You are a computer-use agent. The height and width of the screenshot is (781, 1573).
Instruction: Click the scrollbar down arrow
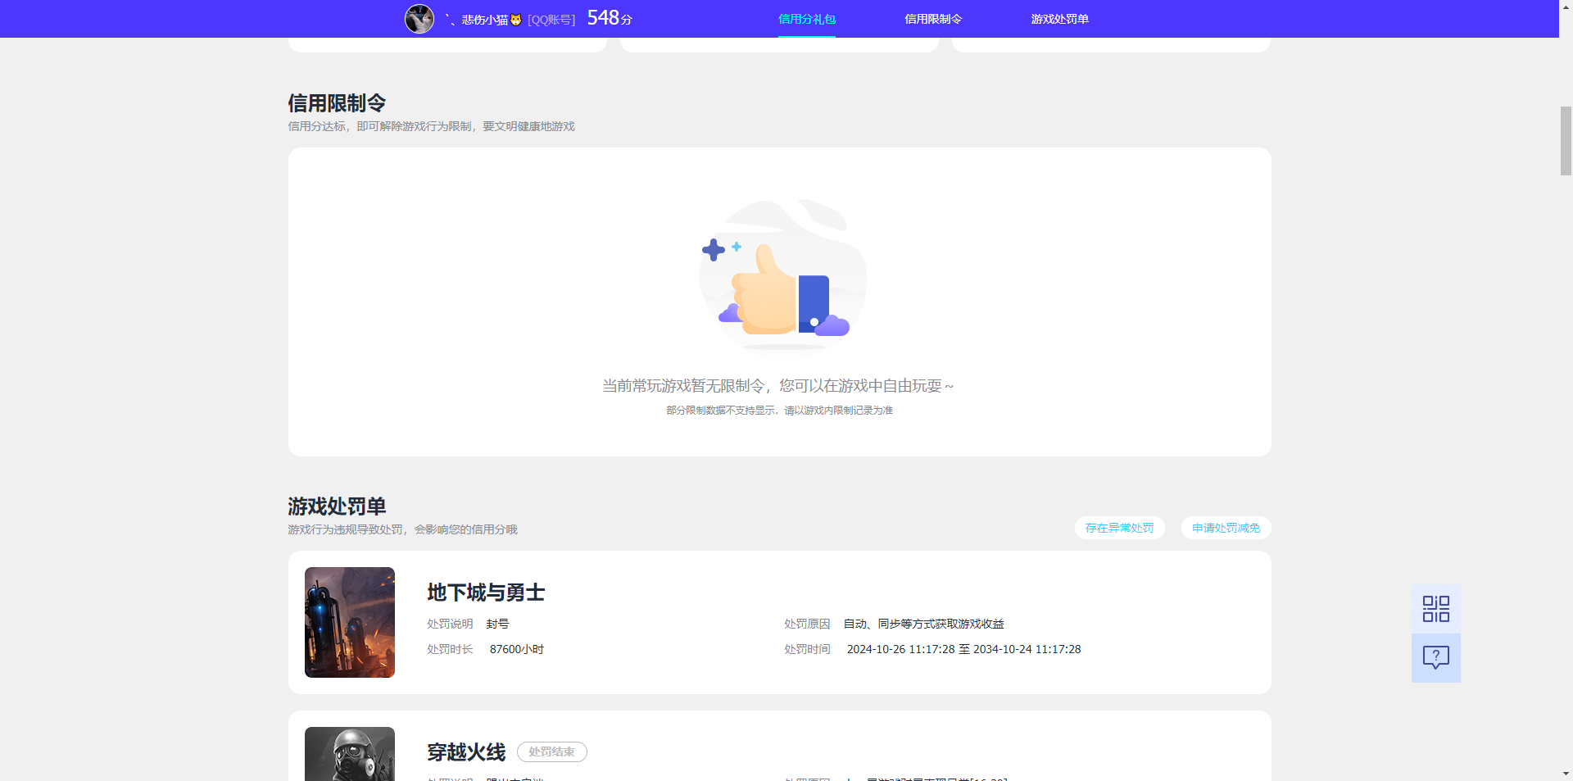click(1565, 774)
